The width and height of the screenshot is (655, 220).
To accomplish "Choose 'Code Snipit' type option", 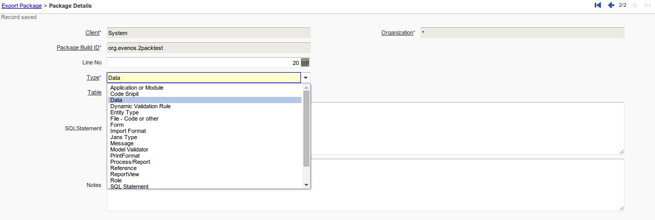I will [124, 94].
